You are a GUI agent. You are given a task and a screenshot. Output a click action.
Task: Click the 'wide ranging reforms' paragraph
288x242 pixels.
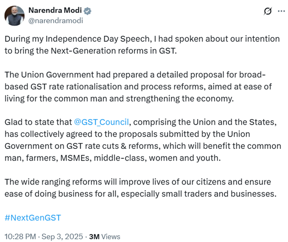[140, 188]
